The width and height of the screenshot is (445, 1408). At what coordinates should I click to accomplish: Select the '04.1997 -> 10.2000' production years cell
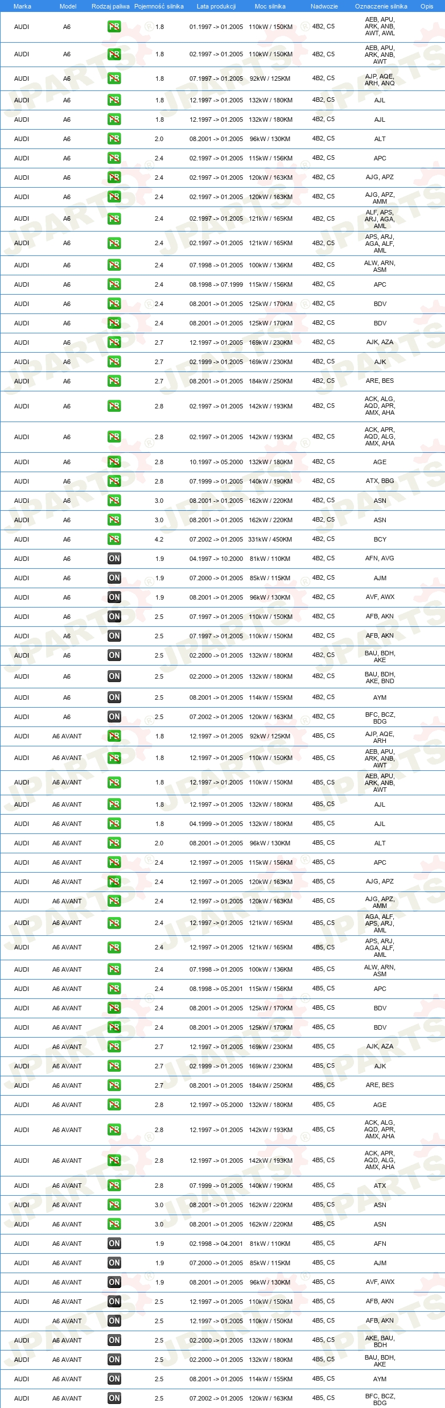[x=216, y=559]
